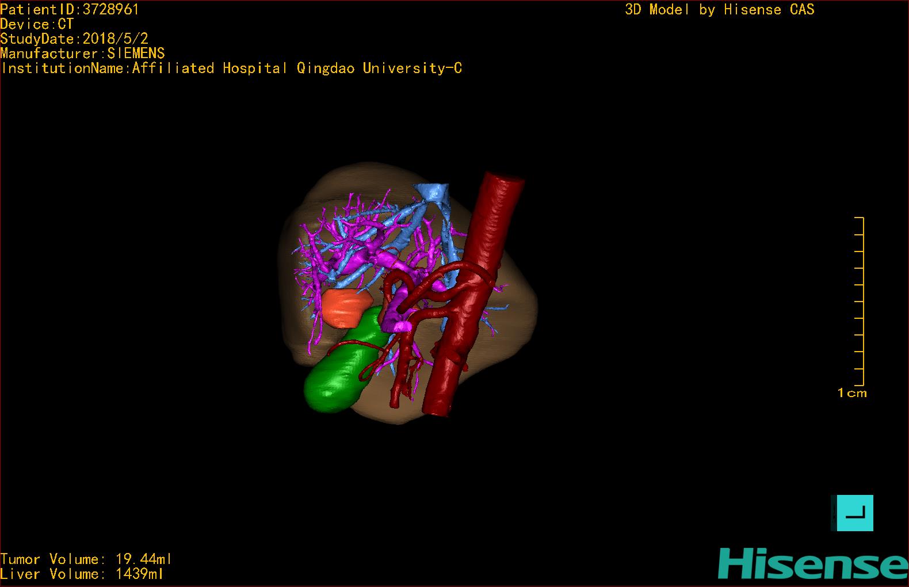Click the Device:CT label
This screenshot has width=909, height=587.
coord(37,24)
